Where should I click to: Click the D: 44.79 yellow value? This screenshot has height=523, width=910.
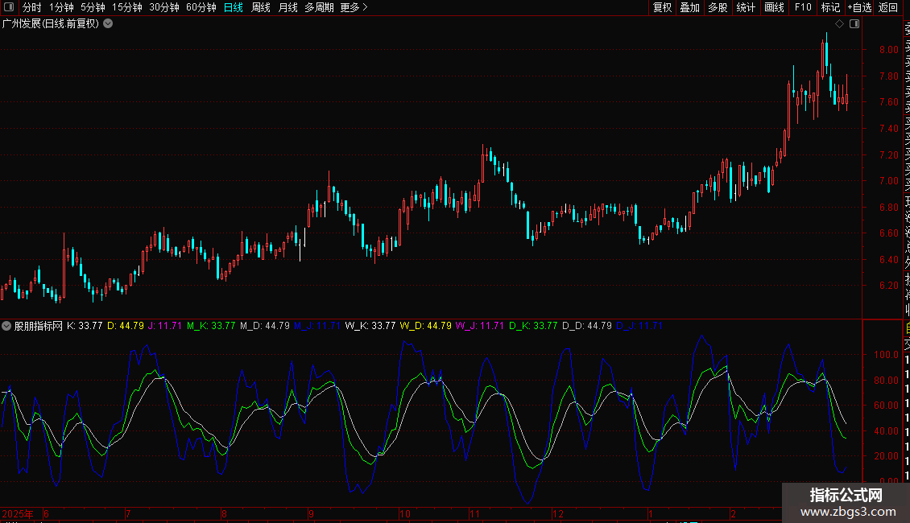126,326
